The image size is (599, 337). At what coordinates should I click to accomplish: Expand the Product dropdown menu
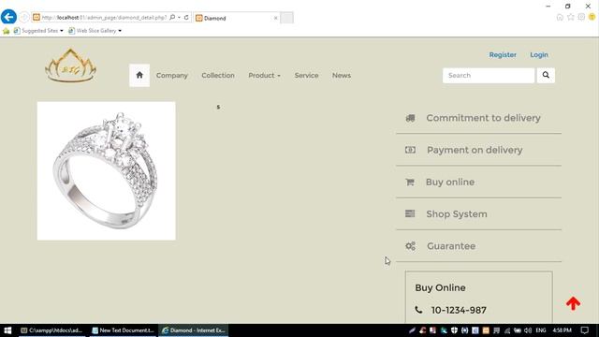[264, 75]
